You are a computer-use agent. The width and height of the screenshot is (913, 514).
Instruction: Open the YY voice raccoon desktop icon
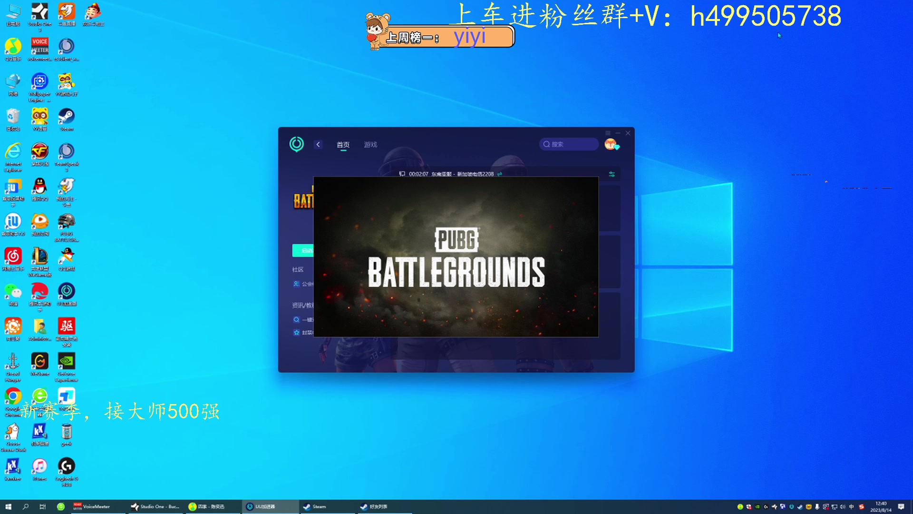point(40,119)
